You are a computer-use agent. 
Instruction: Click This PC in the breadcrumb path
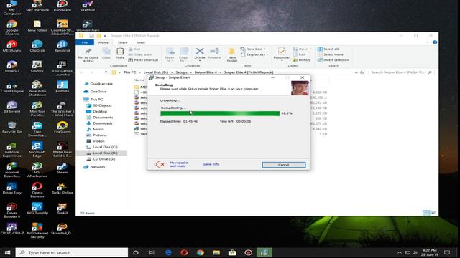click(x=129, y=72)
